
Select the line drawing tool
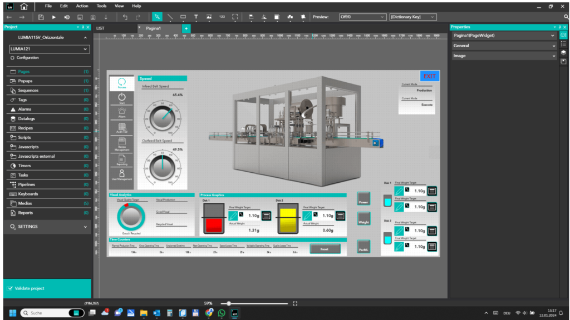(x=170, y=17)
